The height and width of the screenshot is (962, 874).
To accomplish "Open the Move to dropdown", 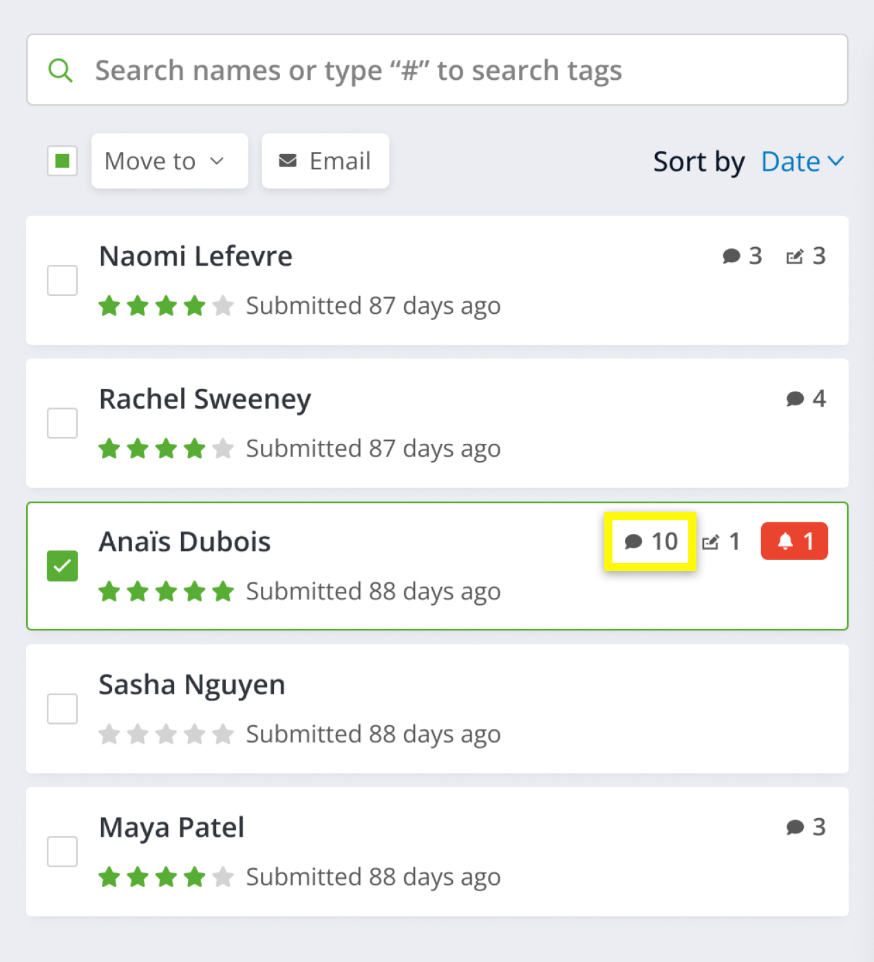I will point(169,160).
